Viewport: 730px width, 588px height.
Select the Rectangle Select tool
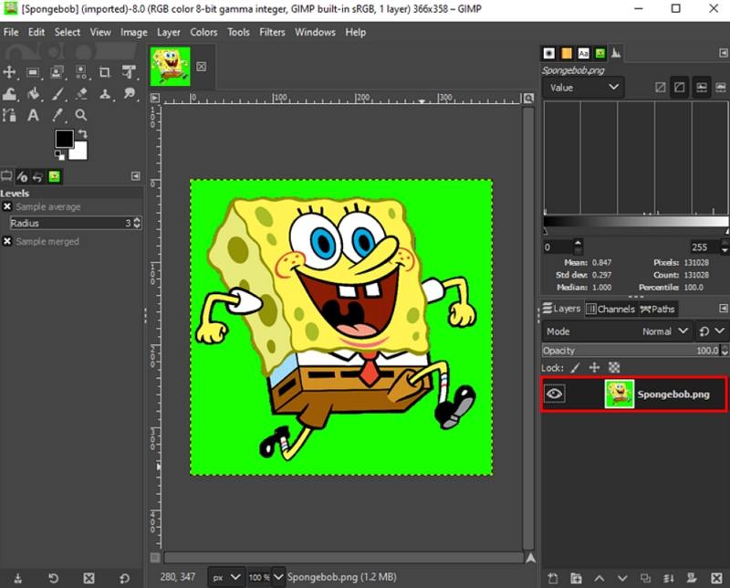click(33, 72)
